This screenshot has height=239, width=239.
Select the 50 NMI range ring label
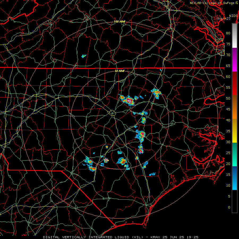coord(119,71)
